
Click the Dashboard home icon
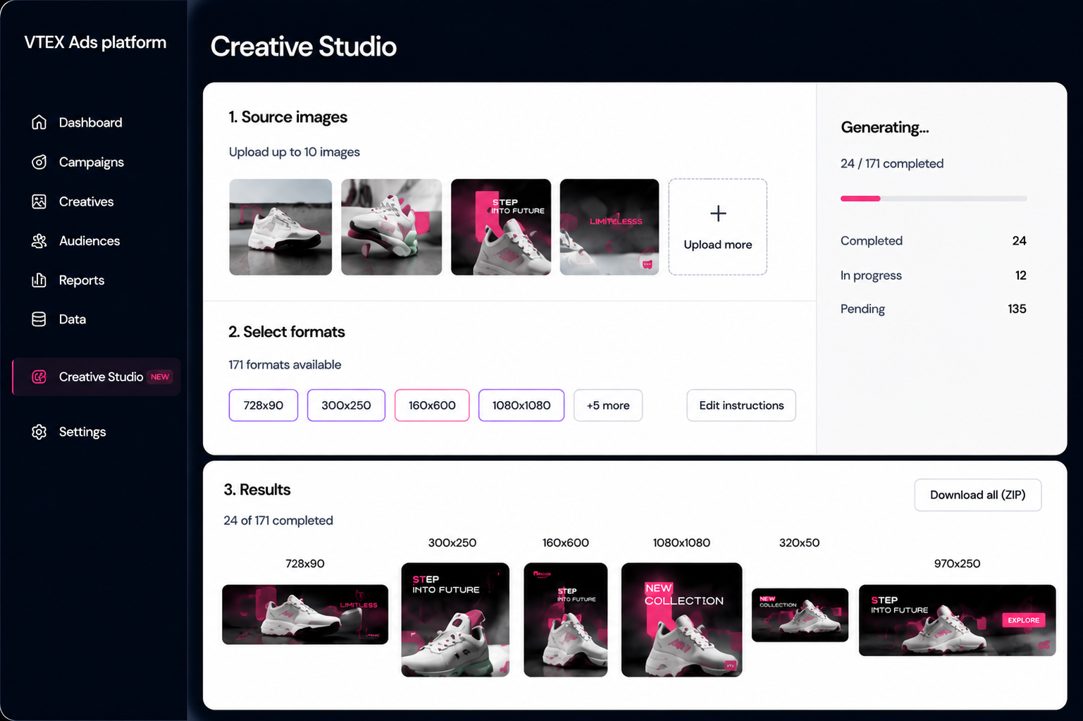[x=39, y=122]
